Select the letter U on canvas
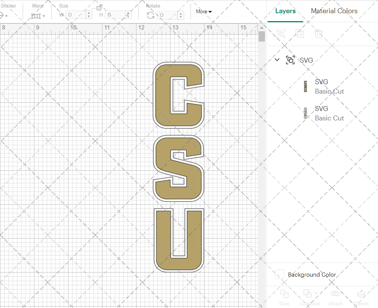The height and width of the screenshot is (308, 378). [179, 240]
